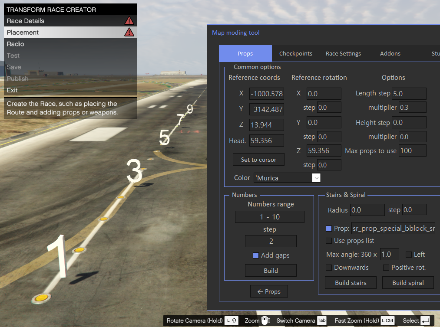This screenshot has width=440, height=327.
Task: Click the Left Shift key icon
Action: (232, 320)
